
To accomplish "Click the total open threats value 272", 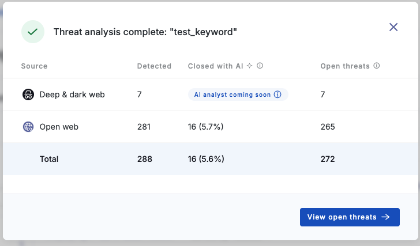I will (328, 159).
